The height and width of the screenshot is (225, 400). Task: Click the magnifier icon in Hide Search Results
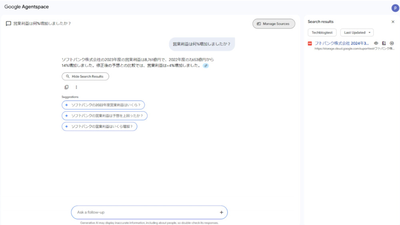point(68,76)
